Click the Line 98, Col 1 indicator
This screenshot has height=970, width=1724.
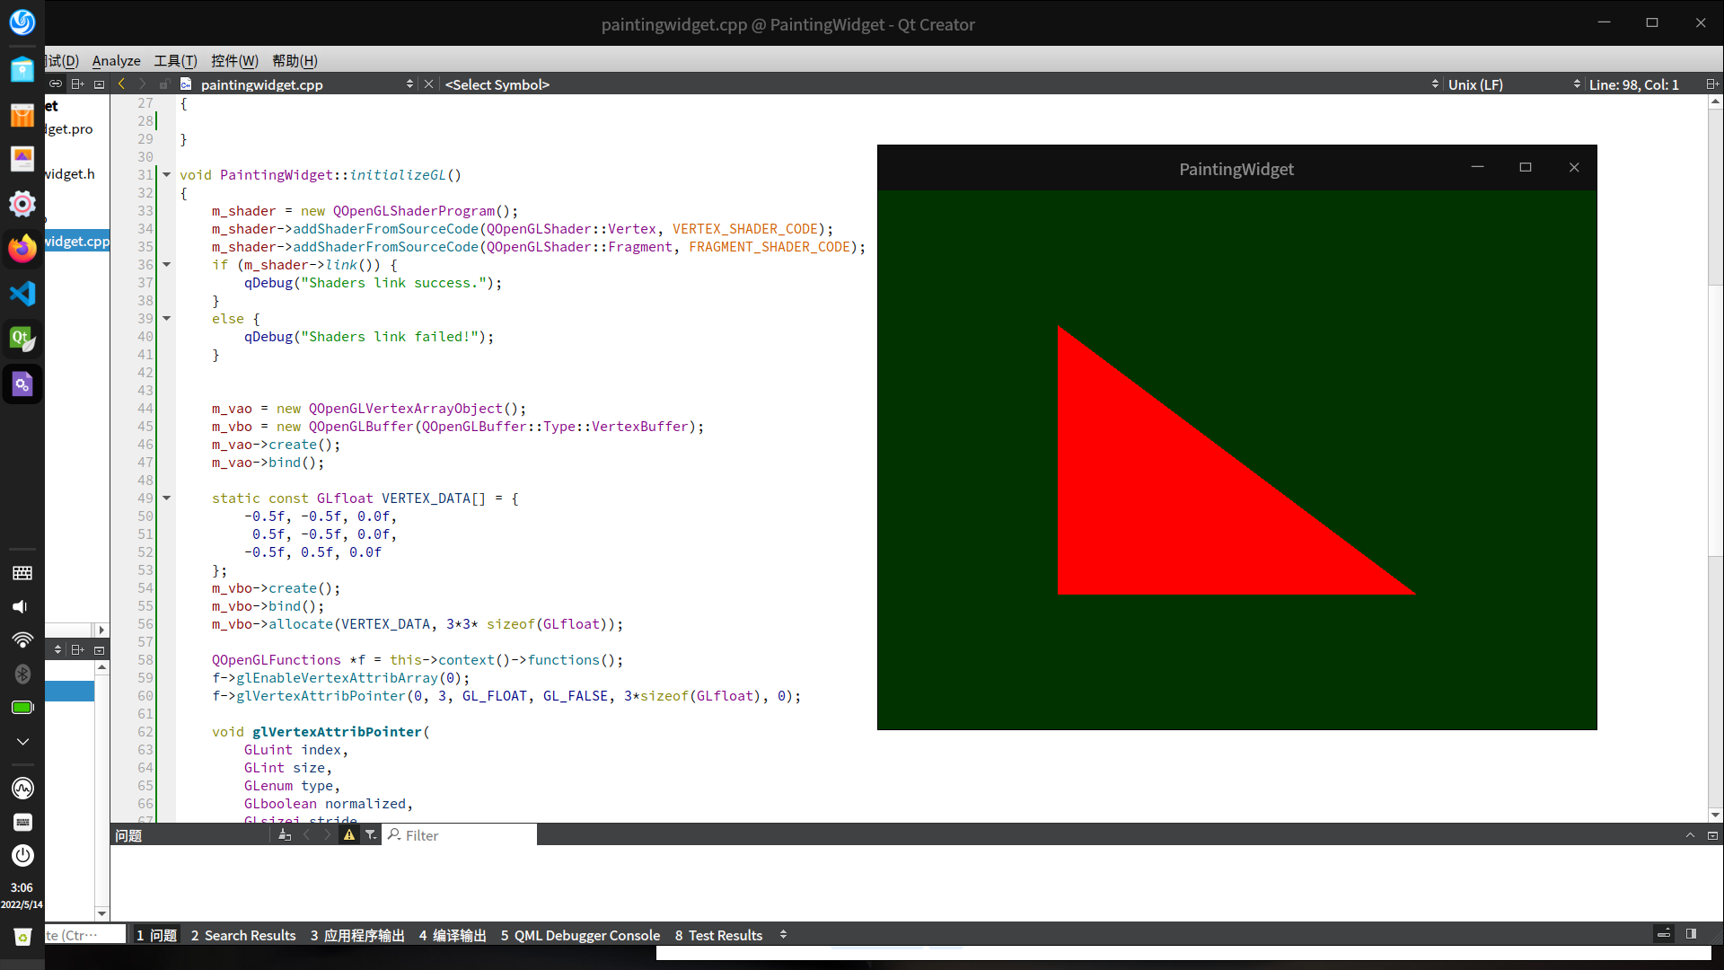pos(1633,84)
